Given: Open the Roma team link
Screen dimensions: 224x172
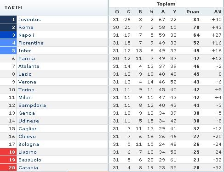Looking at the screenshot, I should tap(26, 28).
